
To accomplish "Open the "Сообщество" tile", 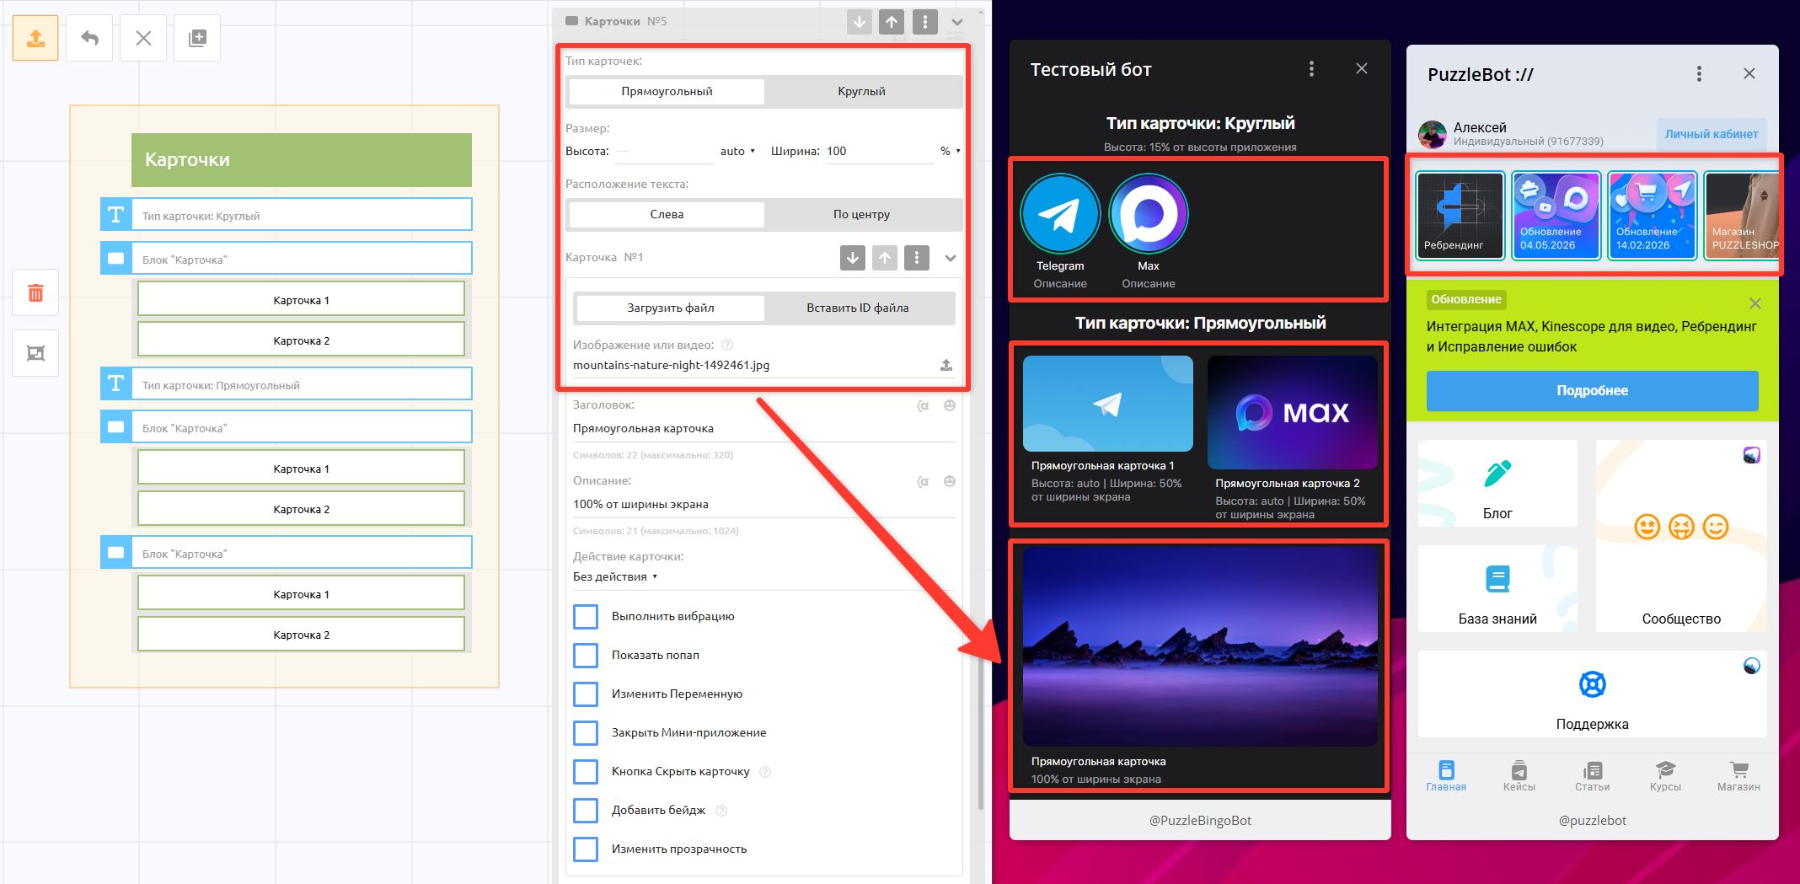I will tap(1681, 536).
